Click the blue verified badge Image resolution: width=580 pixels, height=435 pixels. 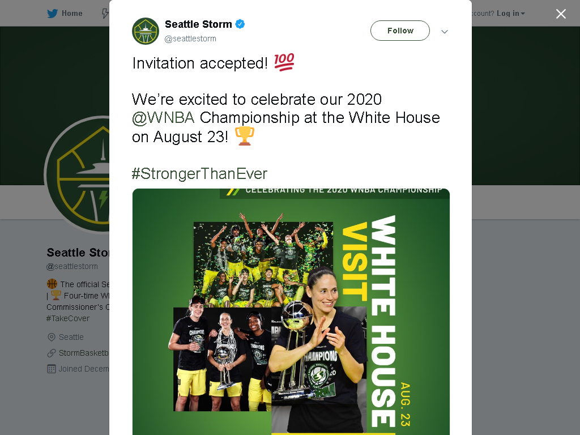[240, 24]
